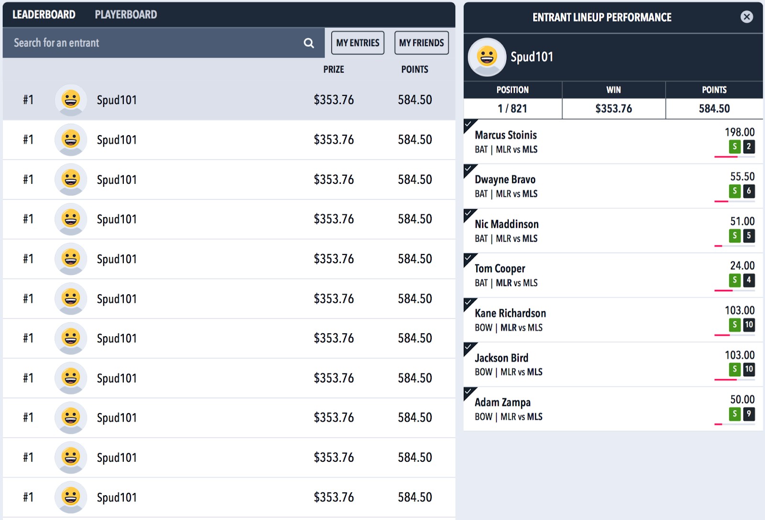Click the number 4 badge for Tom Cooper
The image size is (765, 520).
pyautogui.click(x=749, y=280)
